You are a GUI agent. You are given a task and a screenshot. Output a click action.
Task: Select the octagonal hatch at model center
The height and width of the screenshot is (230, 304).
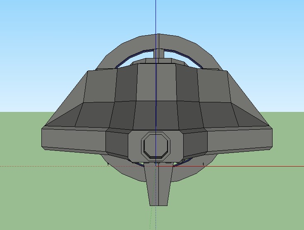pos(156,145)
